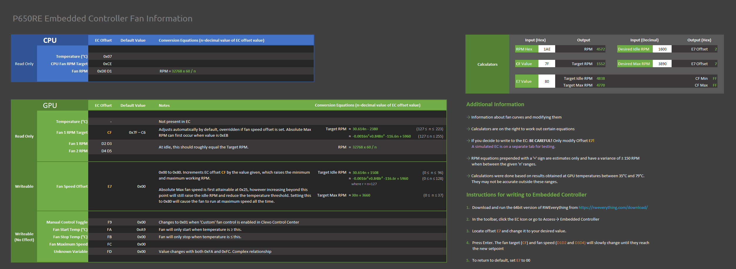Click the 'Changes to 0x01 when Custom fan control' note
This screenshot has height=269, width=736.
click(x=229, y=222)
